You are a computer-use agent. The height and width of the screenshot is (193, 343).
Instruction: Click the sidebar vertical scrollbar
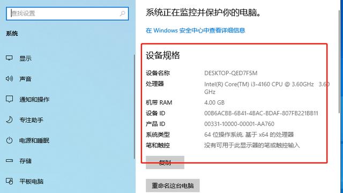click(135, 107)
